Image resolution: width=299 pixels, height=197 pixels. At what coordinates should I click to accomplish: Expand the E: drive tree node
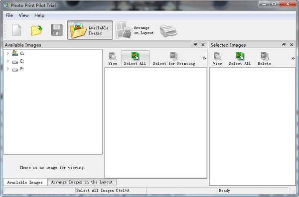click(8, 61)
